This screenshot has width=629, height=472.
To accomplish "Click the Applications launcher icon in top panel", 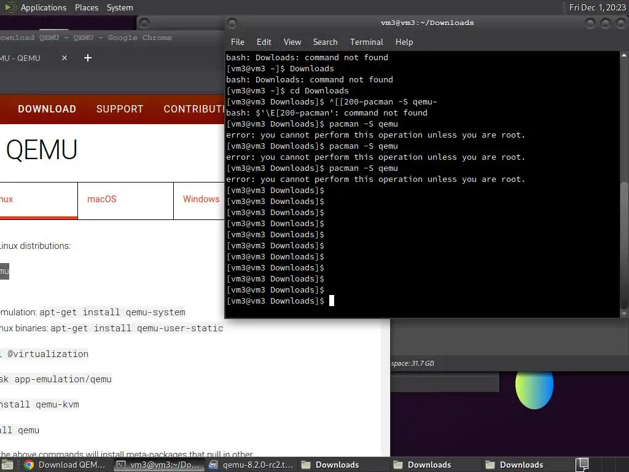I will [x=10, y=7].
